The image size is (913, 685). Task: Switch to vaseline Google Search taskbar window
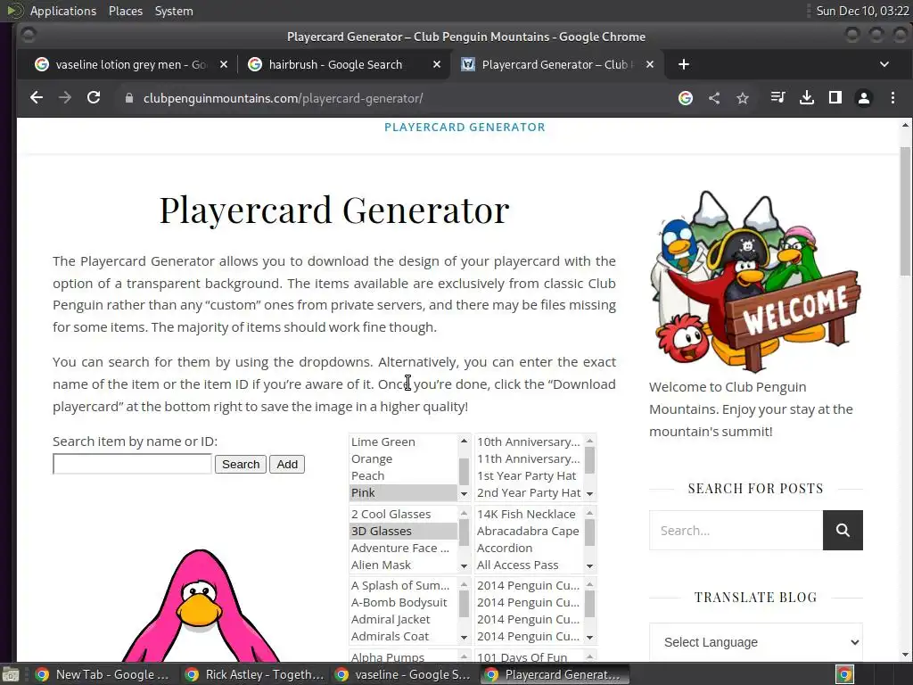click(404, 674)
